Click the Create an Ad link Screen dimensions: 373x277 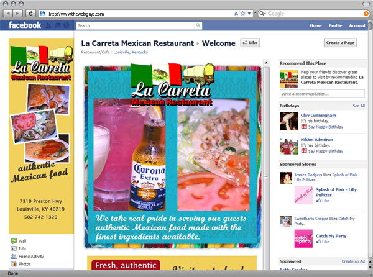pos(353,261)
